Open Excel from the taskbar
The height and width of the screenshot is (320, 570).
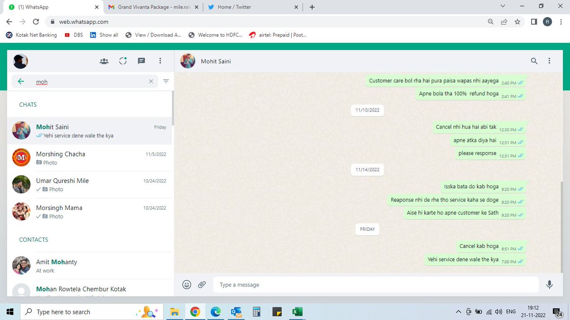pyautogui.click(x=297, y=311)
